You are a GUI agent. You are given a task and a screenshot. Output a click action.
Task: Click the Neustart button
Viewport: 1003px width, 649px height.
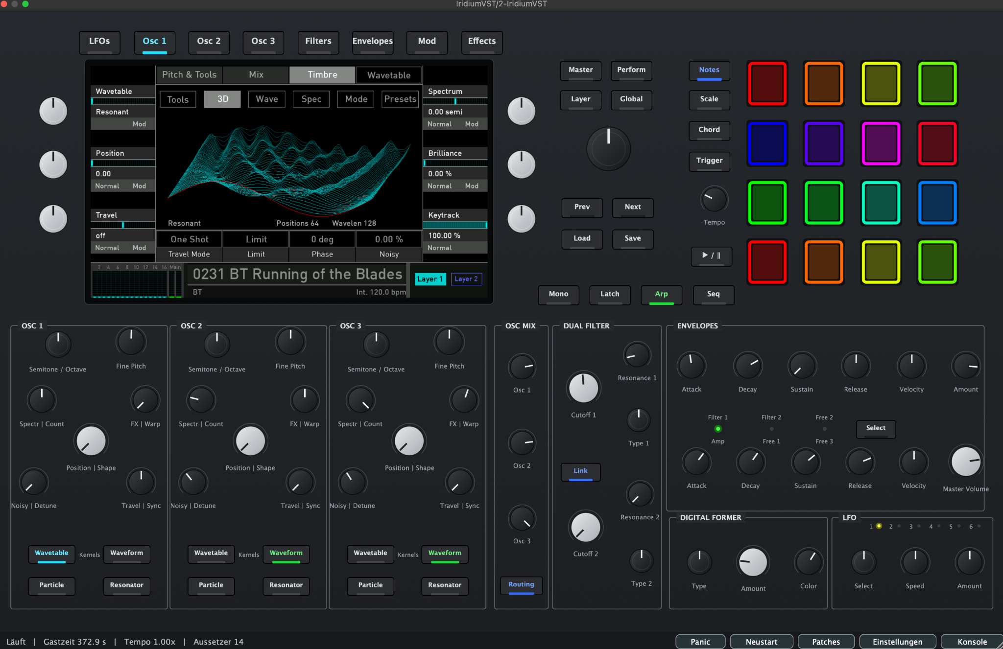point(761,642)
